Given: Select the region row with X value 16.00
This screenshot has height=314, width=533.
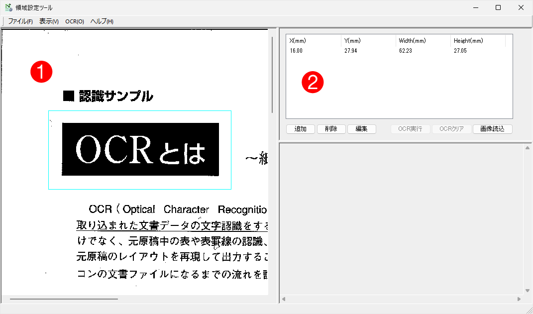Looking at the screenshot, I should click(348, 50).
